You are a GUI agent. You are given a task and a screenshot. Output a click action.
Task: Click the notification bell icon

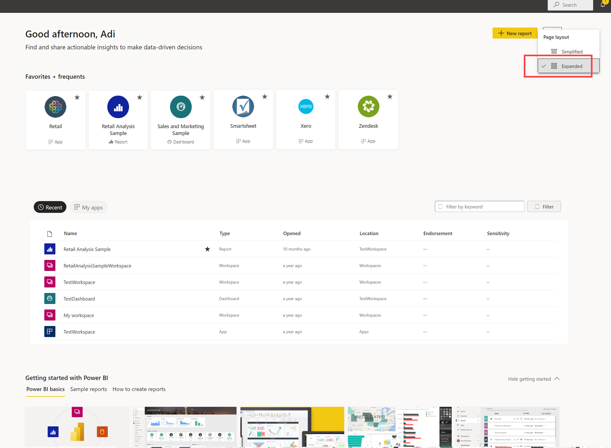coord(603,4)
